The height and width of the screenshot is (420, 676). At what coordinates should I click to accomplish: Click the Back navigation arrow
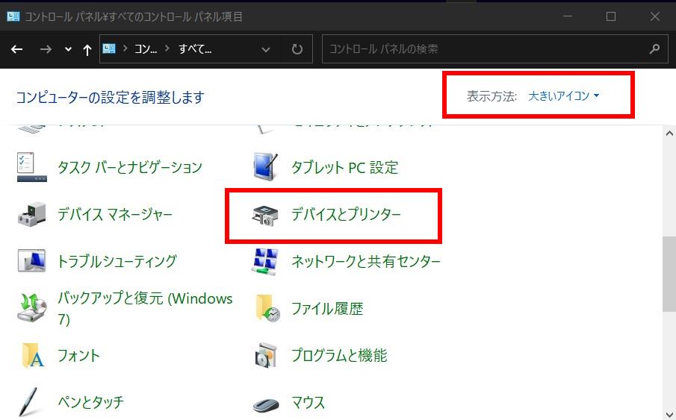tap(17, 49)
